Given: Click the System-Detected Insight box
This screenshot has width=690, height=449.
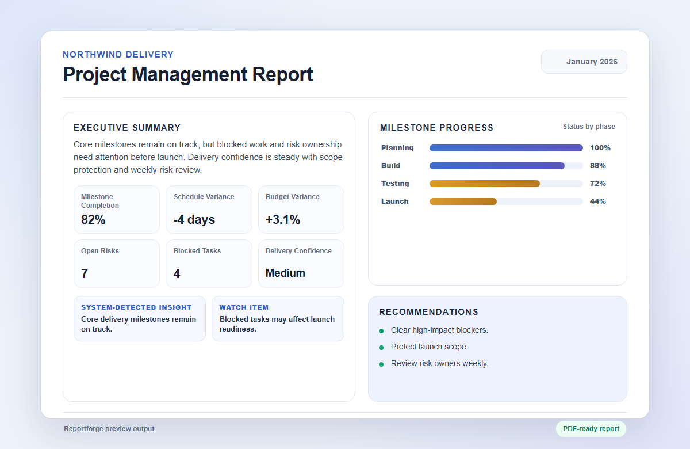Looking at the screenshot, I should 140,318.
